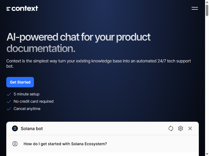Image resolution: width=209 pixels, height=156 pixels.
Task: Click the Get Started button
Action: 20,82
